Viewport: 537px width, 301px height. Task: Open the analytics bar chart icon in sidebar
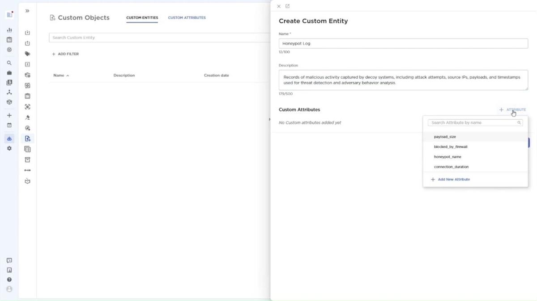(x=9, y=30)
